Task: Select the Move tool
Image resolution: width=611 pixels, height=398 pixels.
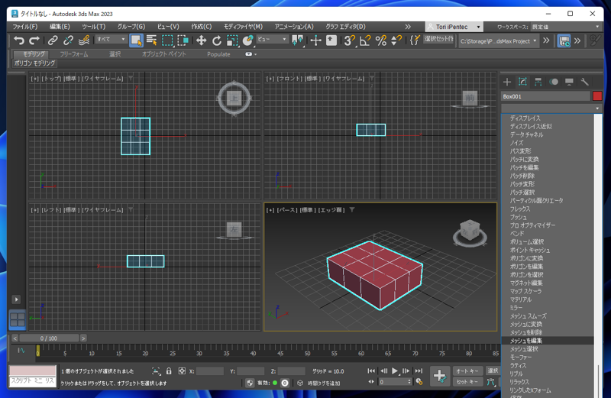Action: [x=201, y=40]
